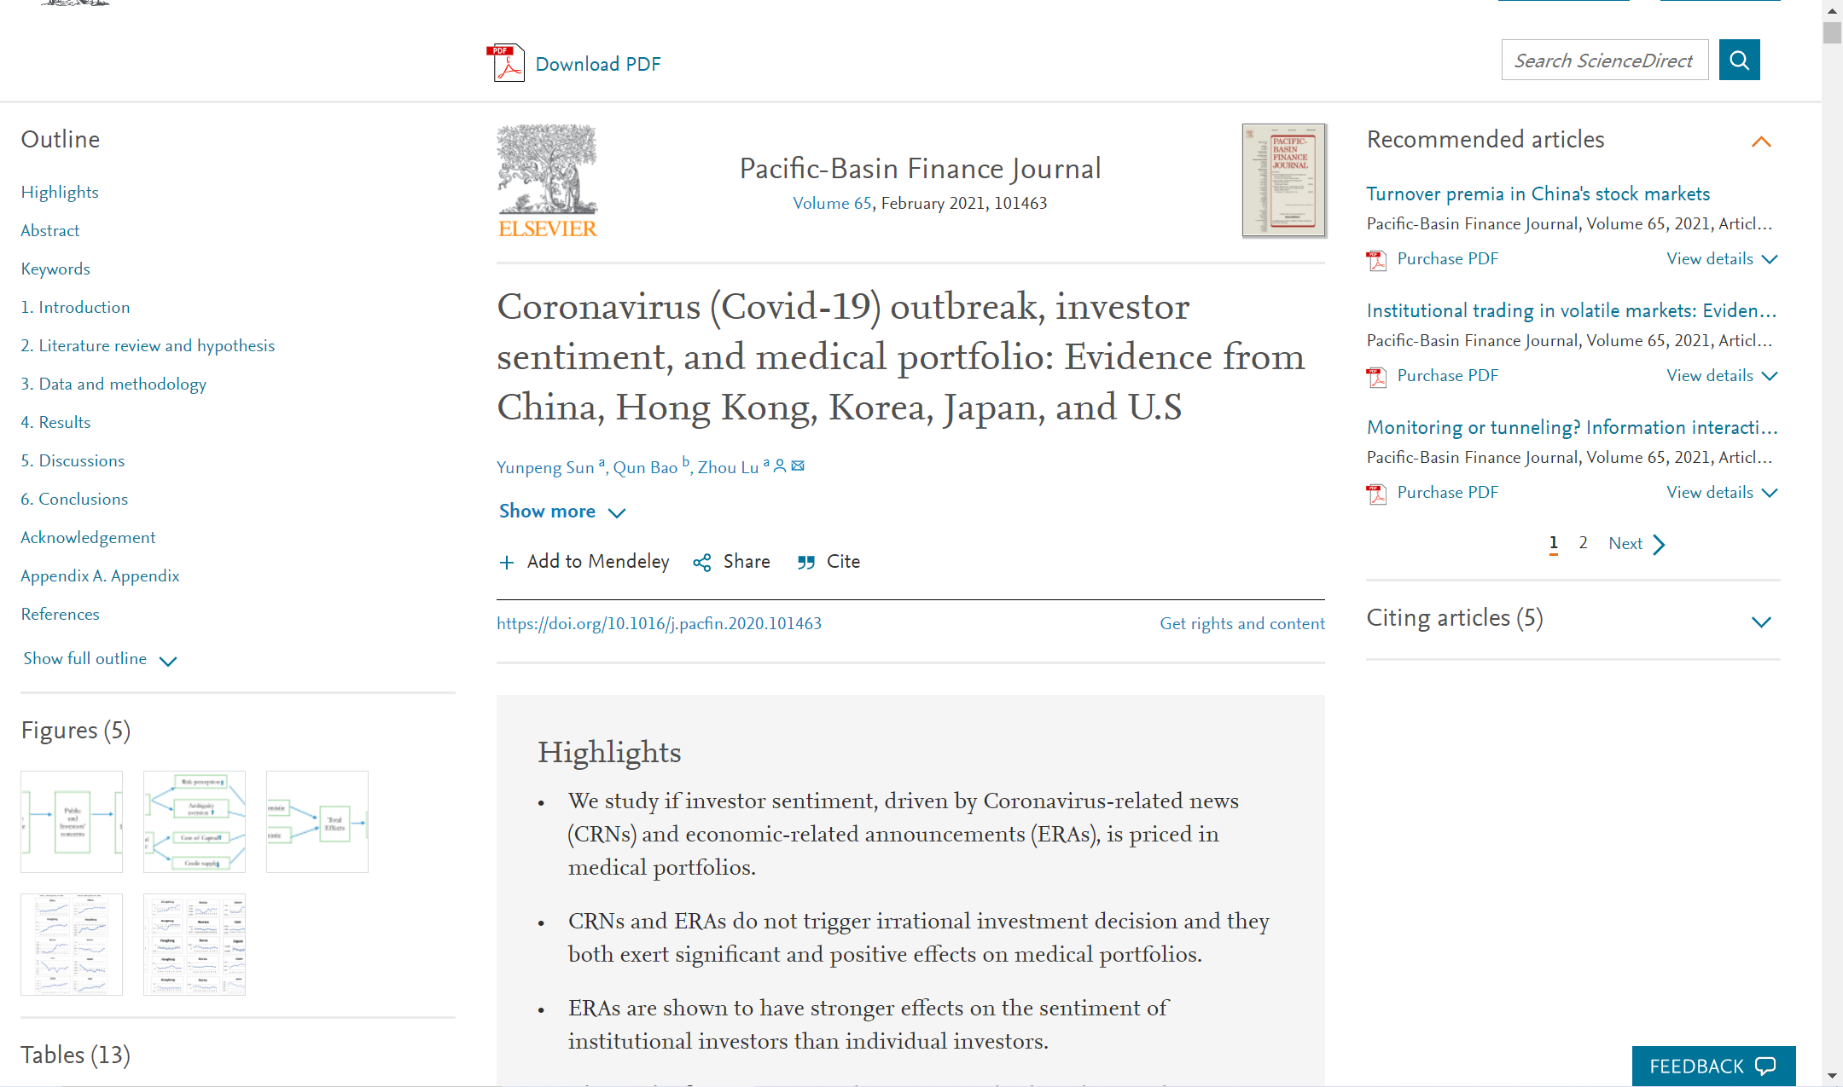Collapse the Recommended articles panel
Image resolution: width=1843 pixels, height=1087 pixels.
click(x=1761, y=142)
